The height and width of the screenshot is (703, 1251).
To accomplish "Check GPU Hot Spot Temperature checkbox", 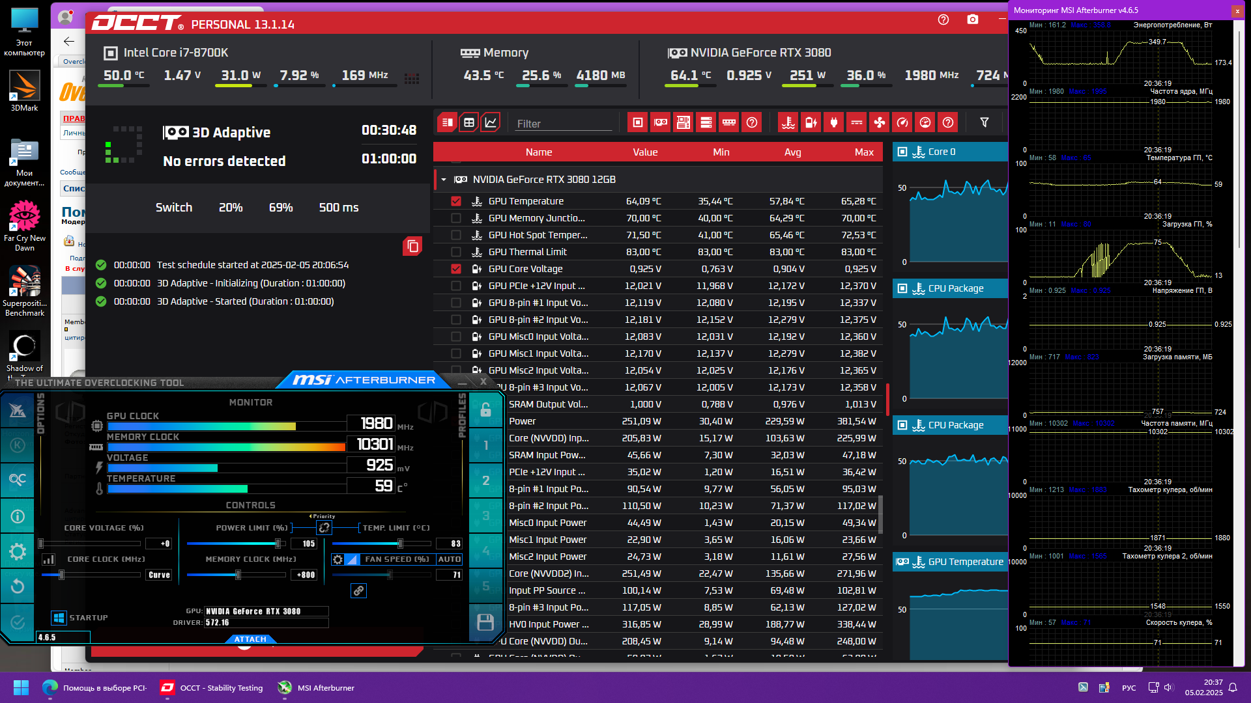I will tap(456, 235).
